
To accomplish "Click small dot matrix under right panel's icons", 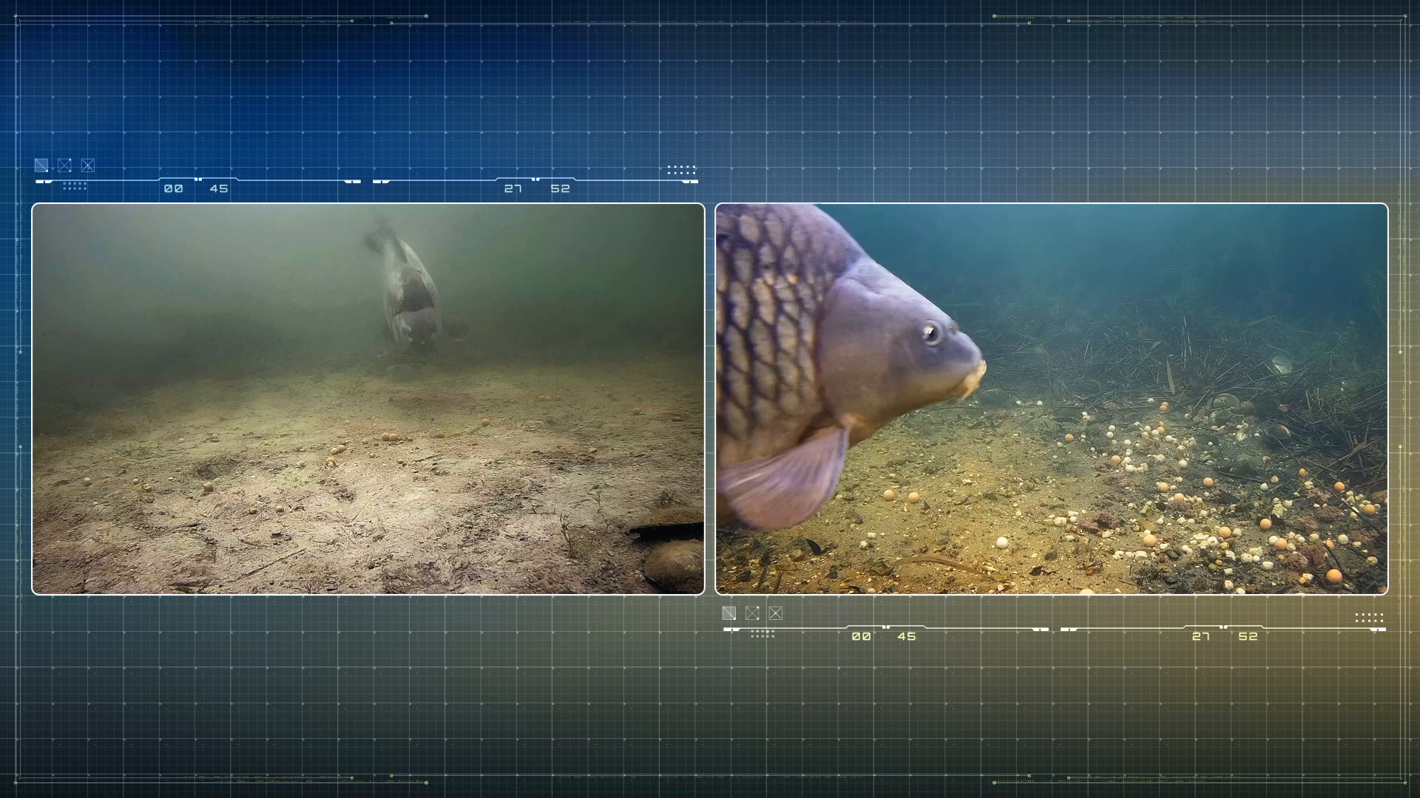I will (763, 634).
